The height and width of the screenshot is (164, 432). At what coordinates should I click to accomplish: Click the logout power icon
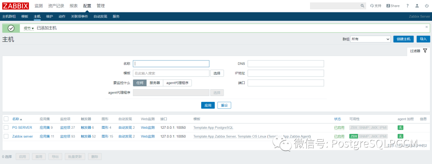click(x=427, y=6)
